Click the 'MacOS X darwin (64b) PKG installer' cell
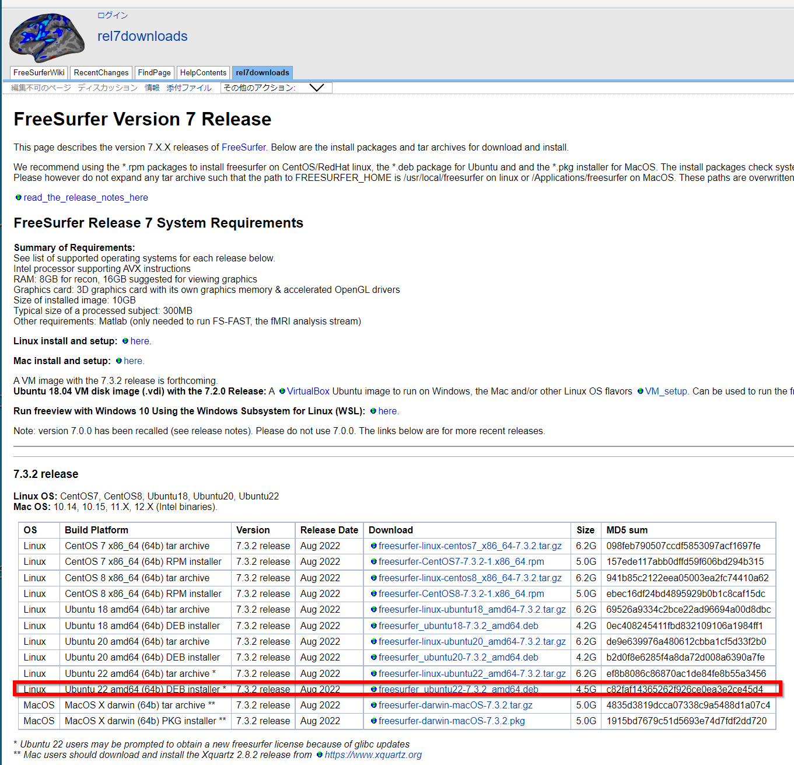This screenshot has height=765, width=794. click(x=145, y=721)
